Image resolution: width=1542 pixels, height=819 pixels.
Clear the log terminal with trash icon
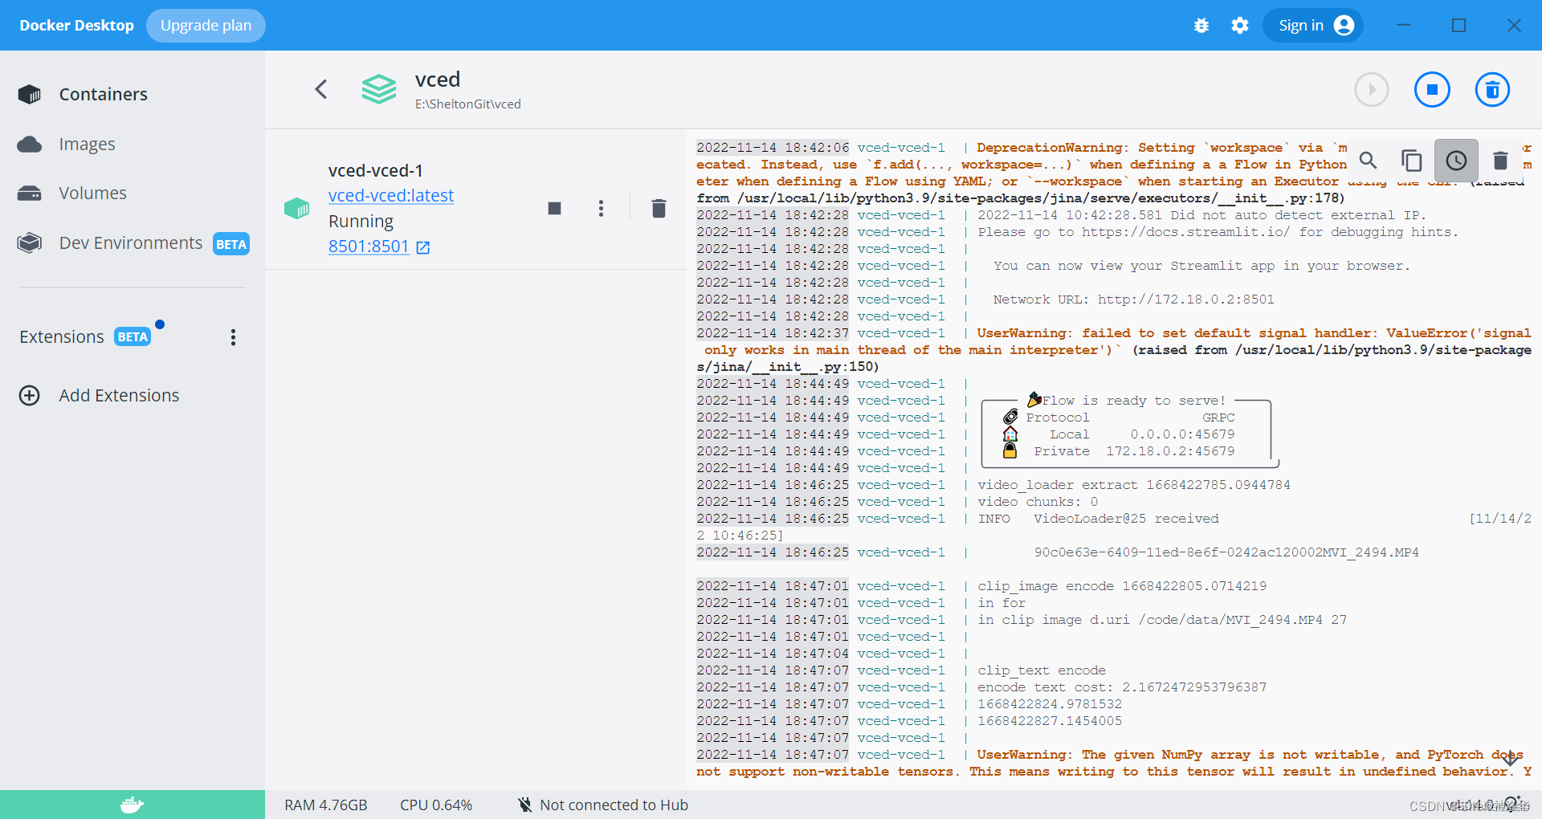[1500, 161]
